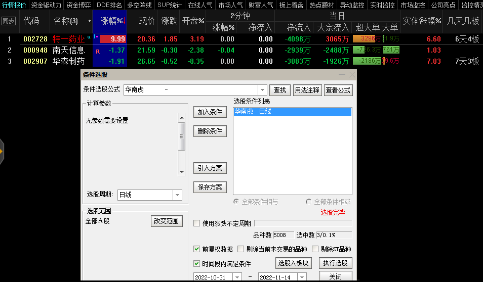Viewport: 483px width, 282px height.
Task: Click the 选股入板块 button
Action: point(293,263)
